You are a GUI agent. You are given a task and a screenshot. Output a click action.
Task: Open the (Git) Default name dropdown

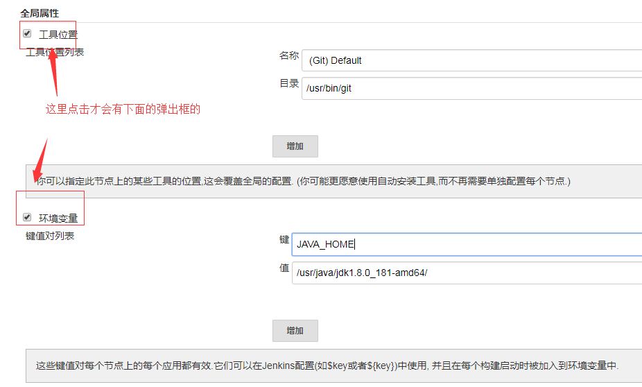click(x=471, y=60)
